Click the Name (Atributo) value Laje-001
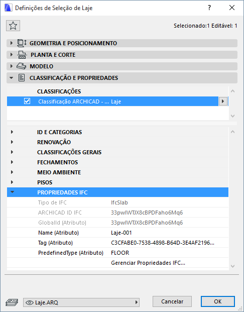Viewport: 244px width, 312px height. tap(121, 233)
